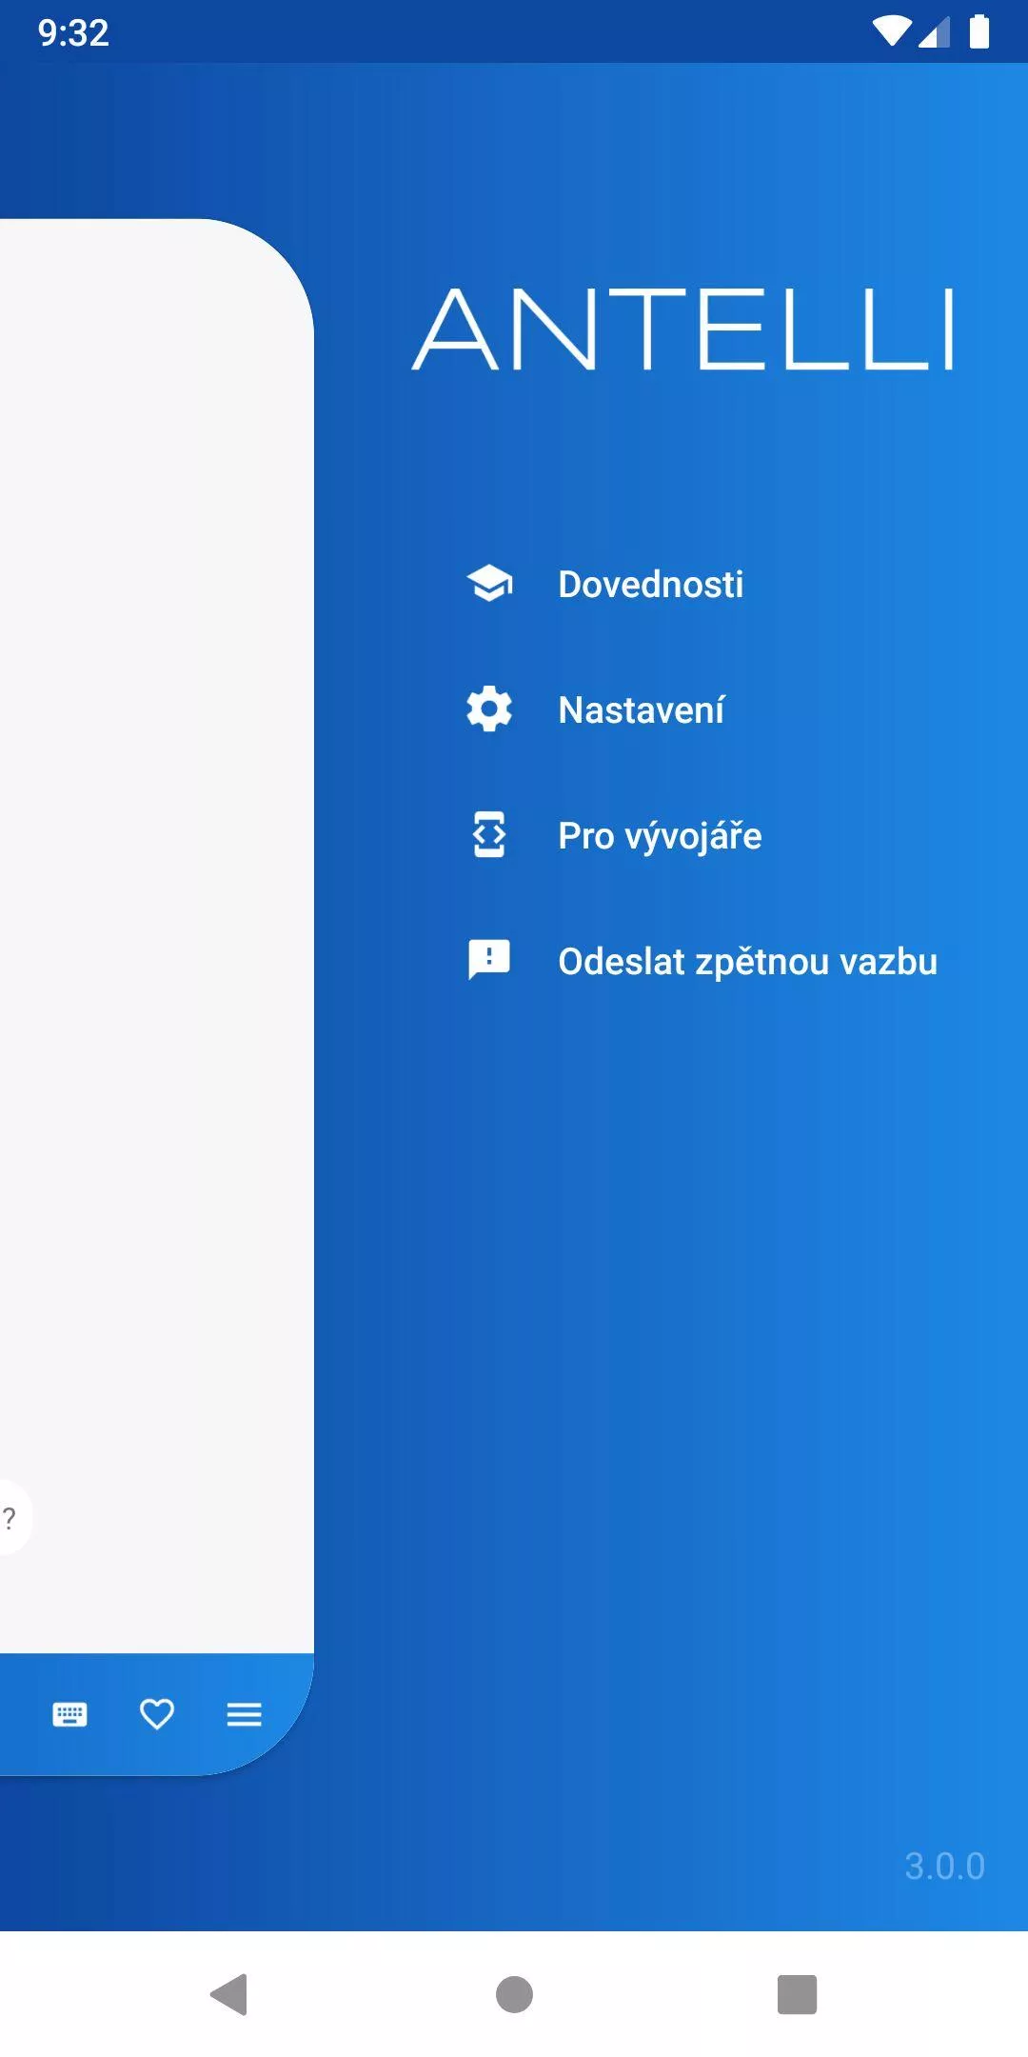This screenshot has height=2057, width=1028.
Task: Open the Dovednosti menu item
Action: coord(651,584)
